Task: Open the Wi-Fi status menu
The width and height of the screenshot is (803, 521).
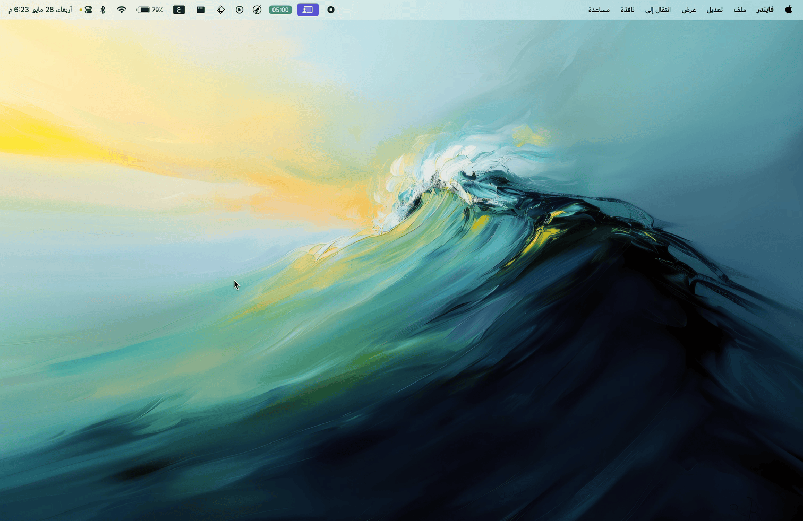Action: [x=122, y=10]
